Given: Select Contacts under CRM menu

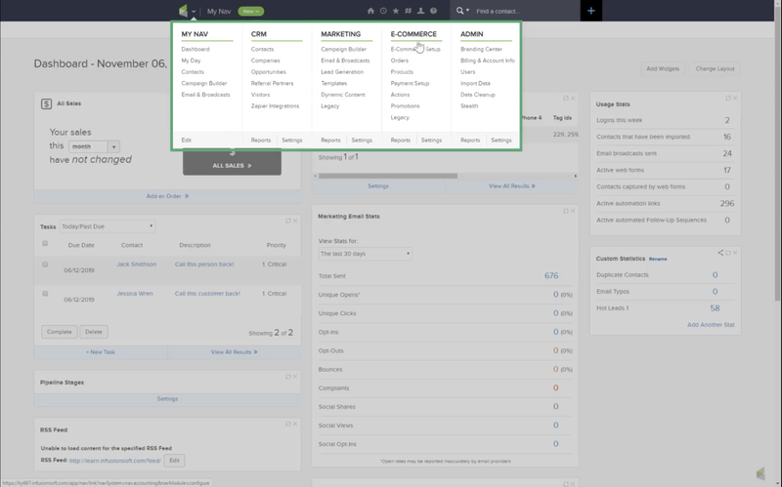Looking at the screenshot, I should (262, 50).
